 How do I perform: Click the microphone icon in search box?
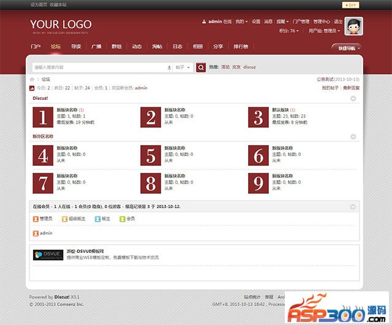169,67
